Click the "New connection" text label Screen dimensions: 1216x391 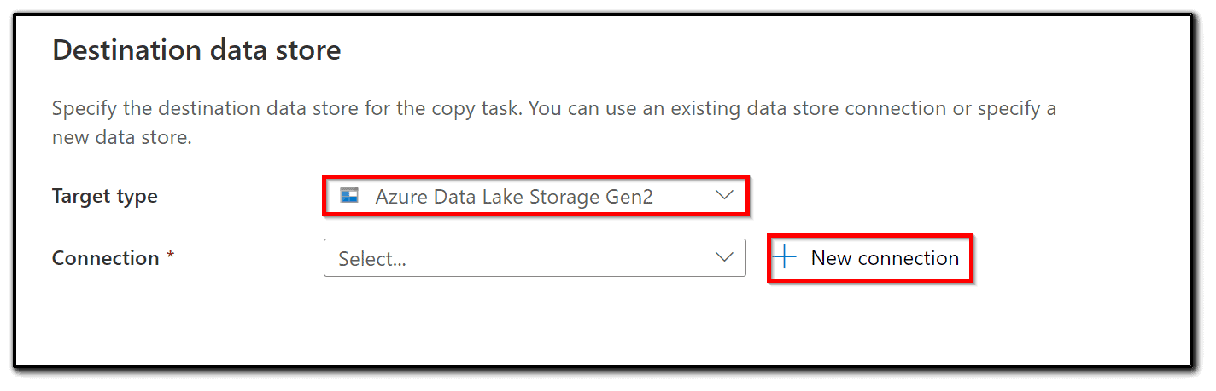click(885, 258)
